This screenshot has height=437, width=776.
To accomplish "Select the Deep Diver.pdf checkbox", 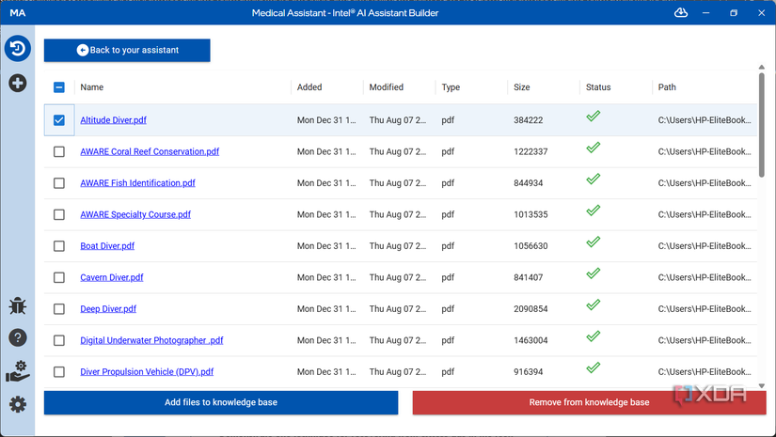I will point(59,309).
